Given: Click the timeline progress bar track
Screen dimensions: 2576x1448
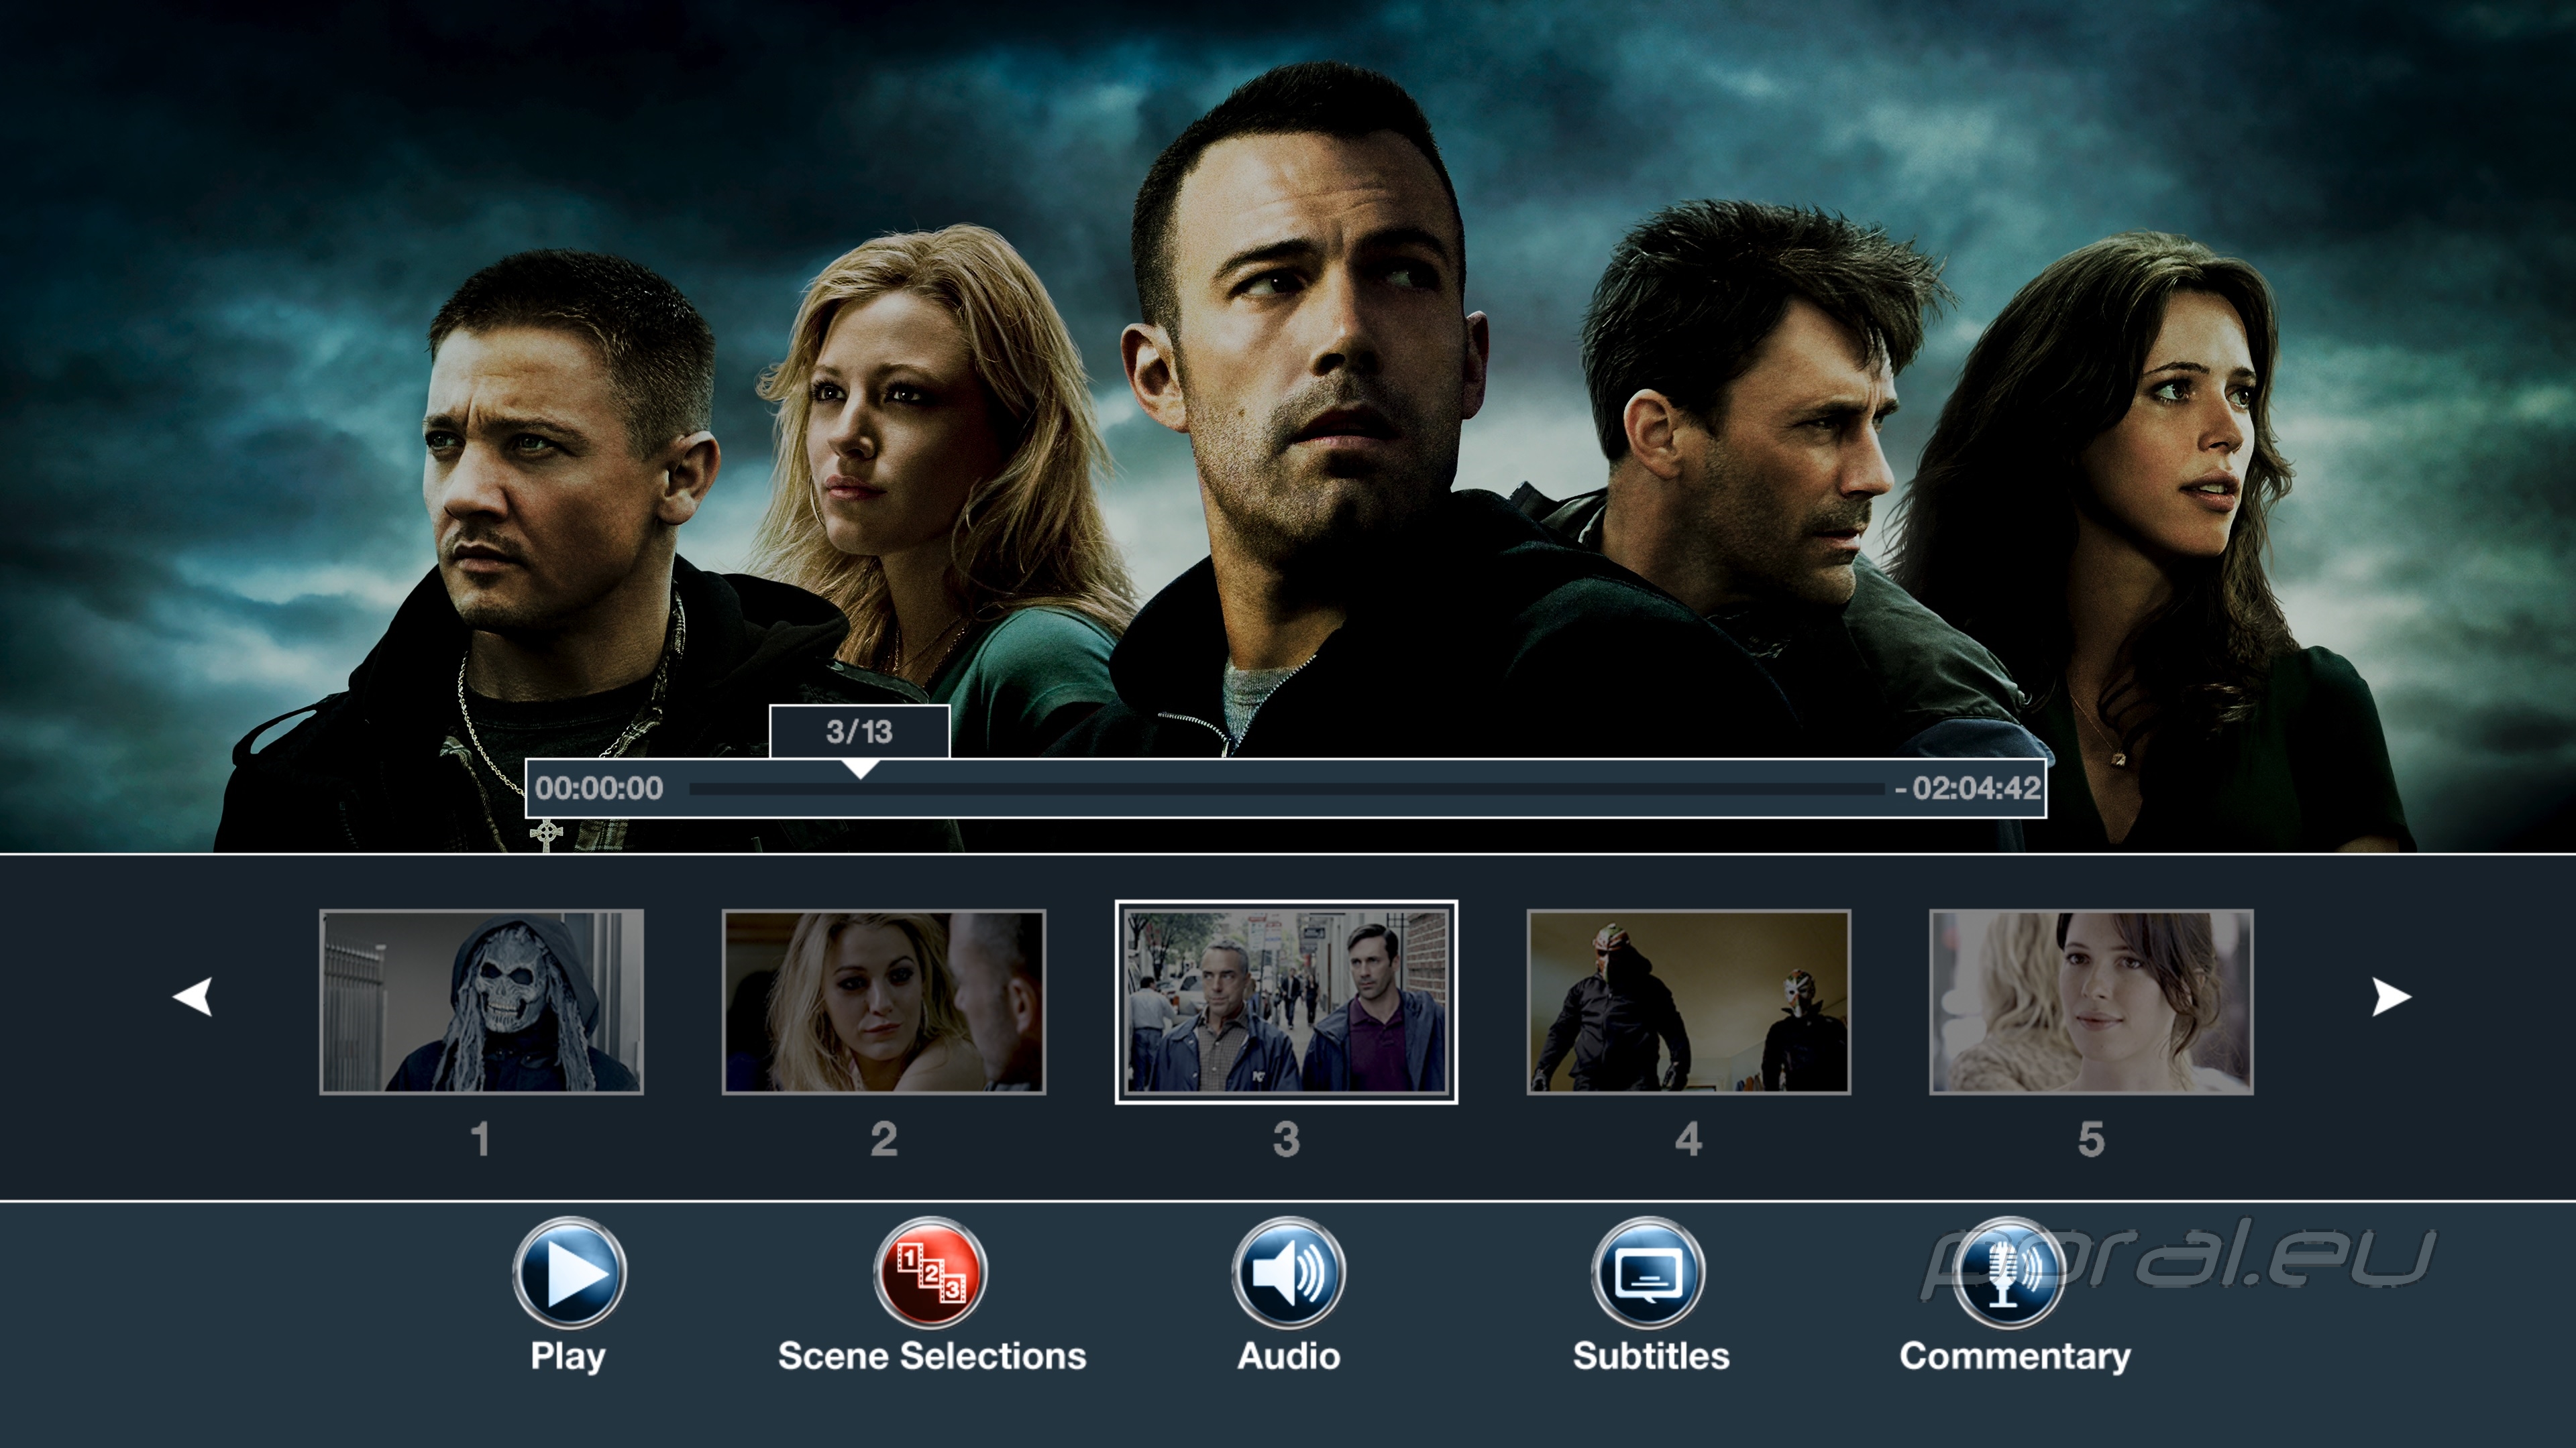Looking at the screenshot, I should pos(1287,788).
